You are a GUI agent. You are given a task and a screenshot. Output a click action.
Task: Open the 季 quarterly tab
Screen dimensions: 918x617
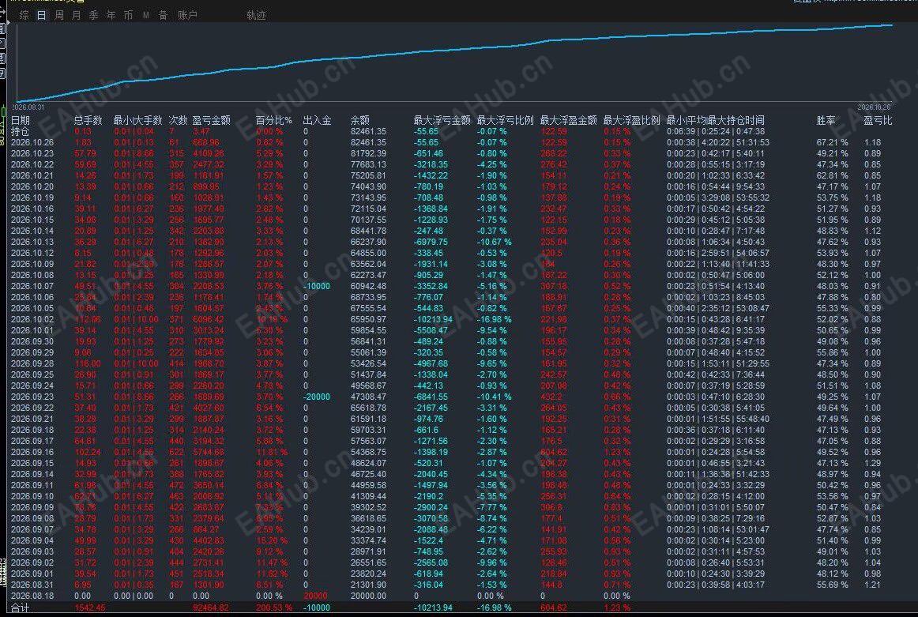pos(94,15)
